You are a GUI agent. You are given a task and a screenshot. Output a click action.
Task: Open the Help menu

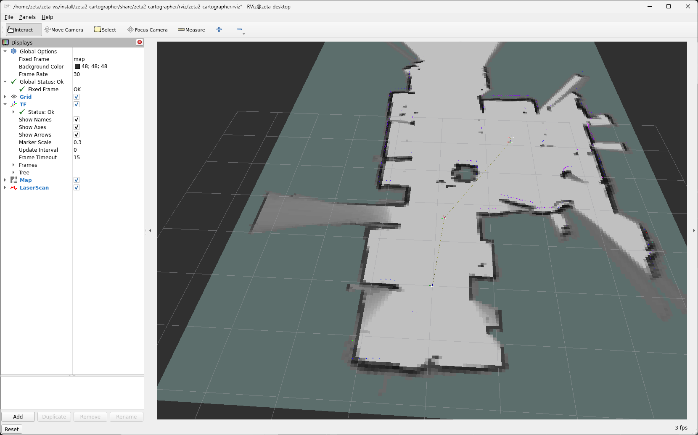tap(47, 17)
